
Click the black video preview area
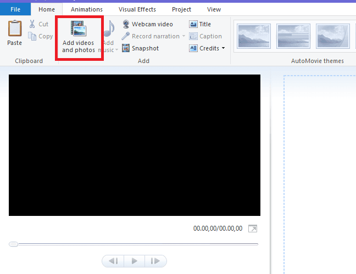point(135,145)
